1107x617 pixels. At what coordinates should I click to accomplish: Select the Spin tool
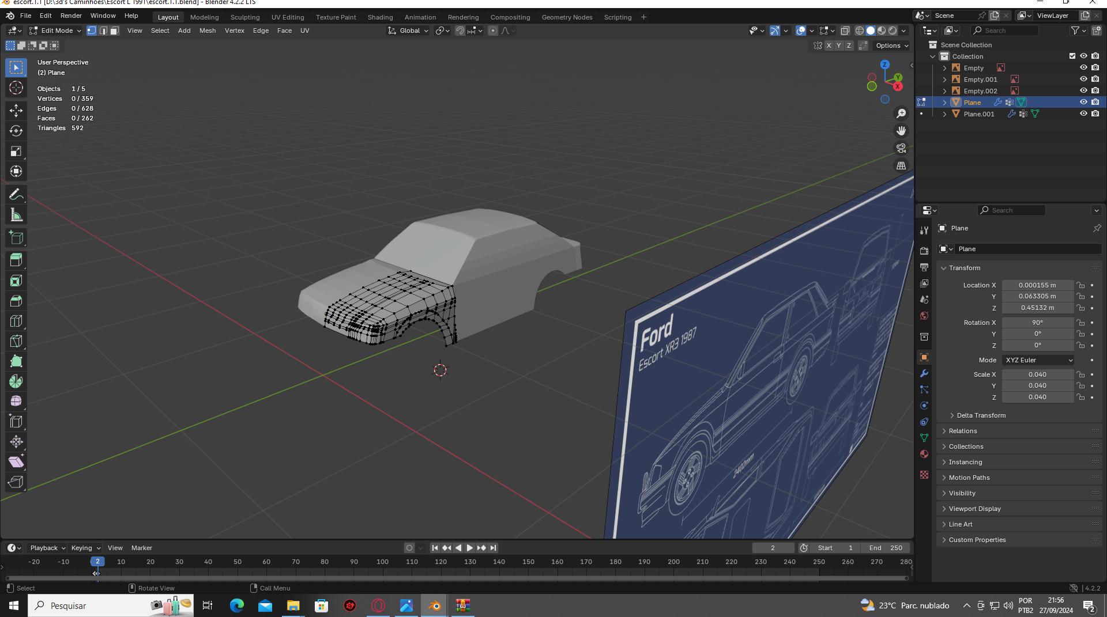point(16,381)
